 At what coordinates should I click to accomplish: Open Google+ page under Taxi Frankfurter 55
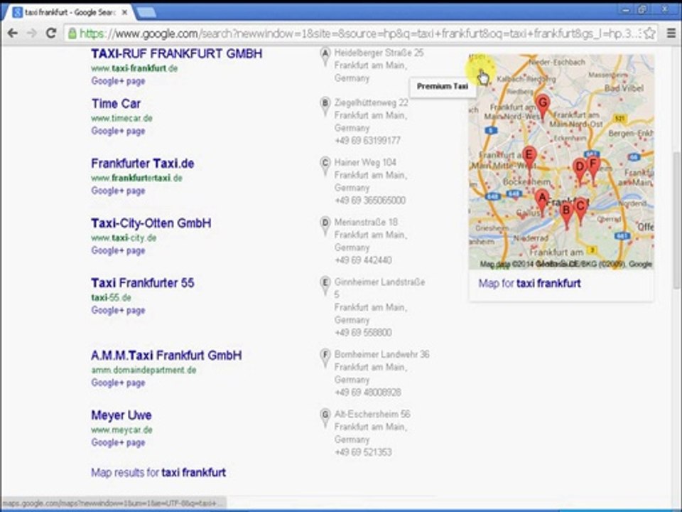coord(119,311)
